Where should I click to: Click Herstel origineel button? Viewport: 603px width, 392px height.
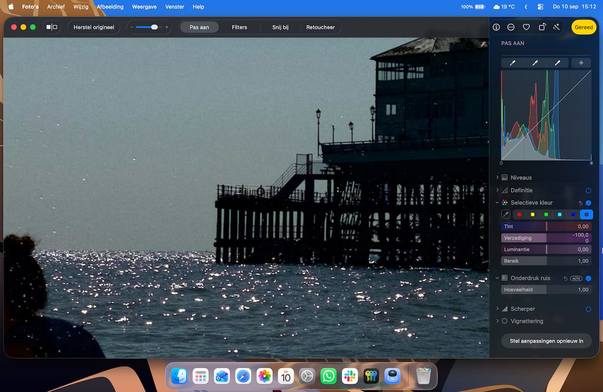(94, 27)
